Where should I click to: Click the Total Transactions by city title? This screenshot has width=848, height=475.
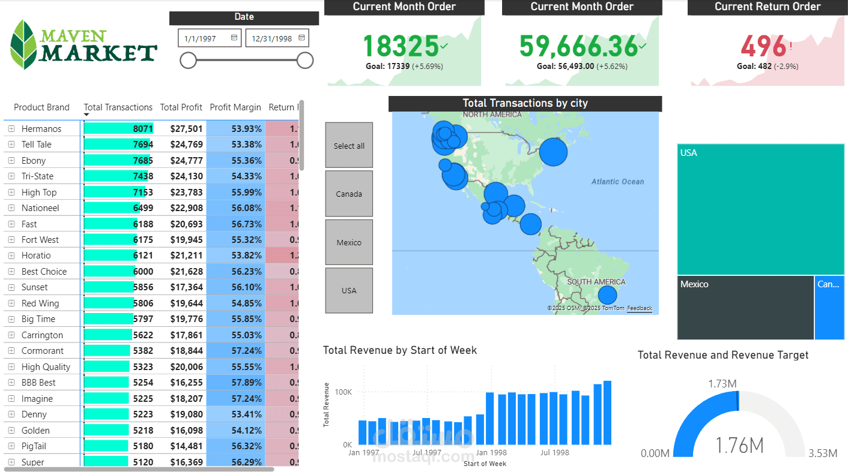click(x=525, y=103)
